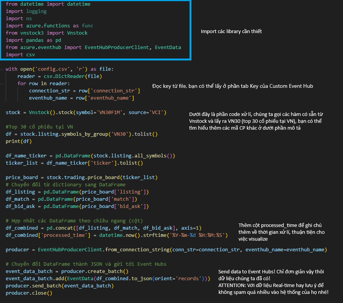Select the 'import azure.functions as func' line

point(49,25)
